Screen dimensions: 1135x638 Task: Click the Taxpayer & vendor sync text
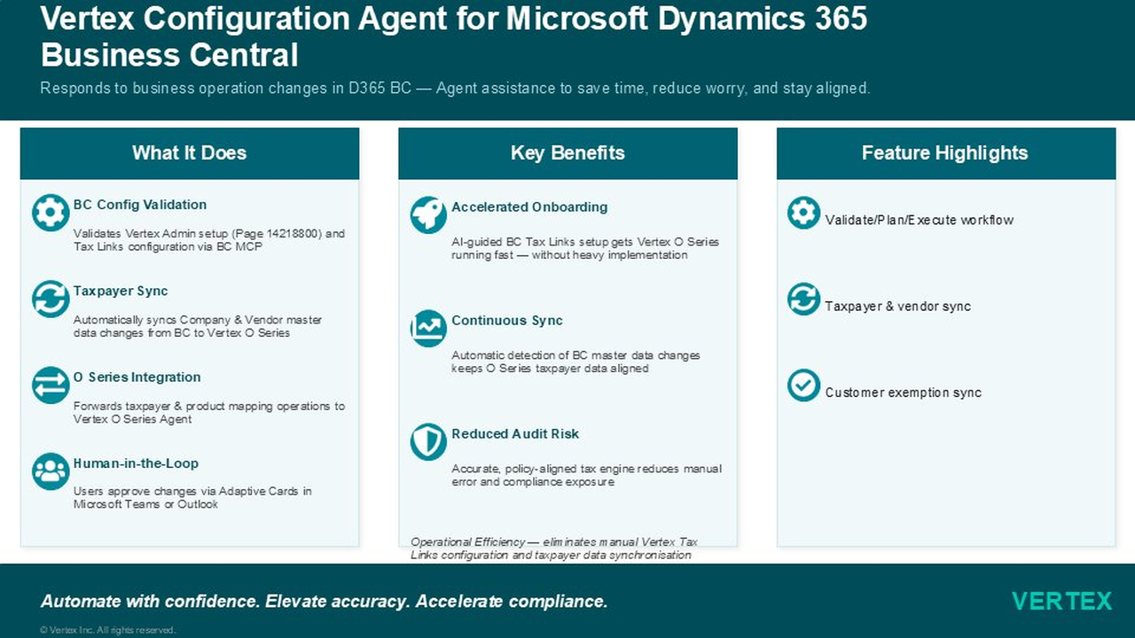[x=898, y=306]
